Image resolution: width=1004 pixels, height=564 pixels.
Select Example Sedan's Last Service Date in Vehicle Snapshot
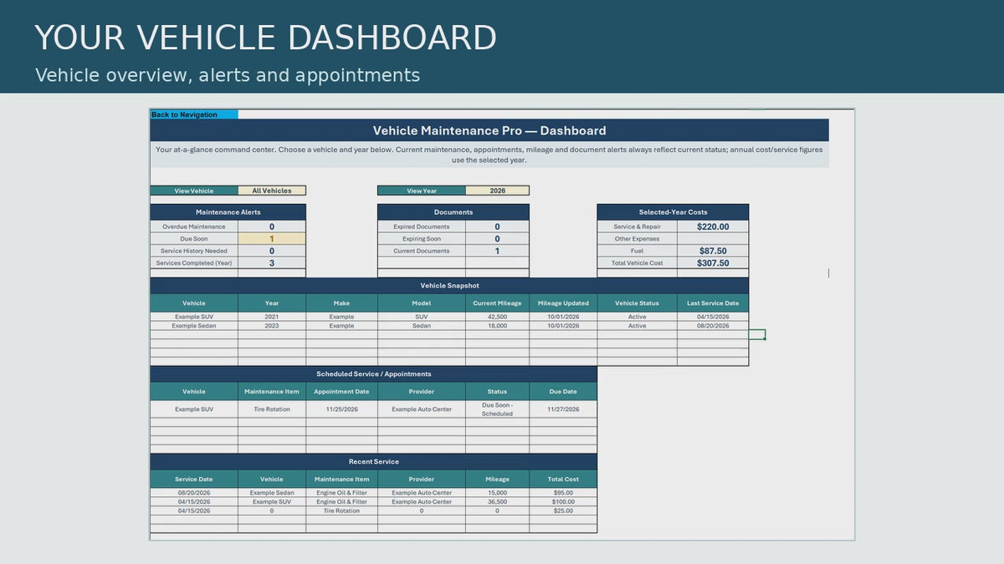(713, 326)
